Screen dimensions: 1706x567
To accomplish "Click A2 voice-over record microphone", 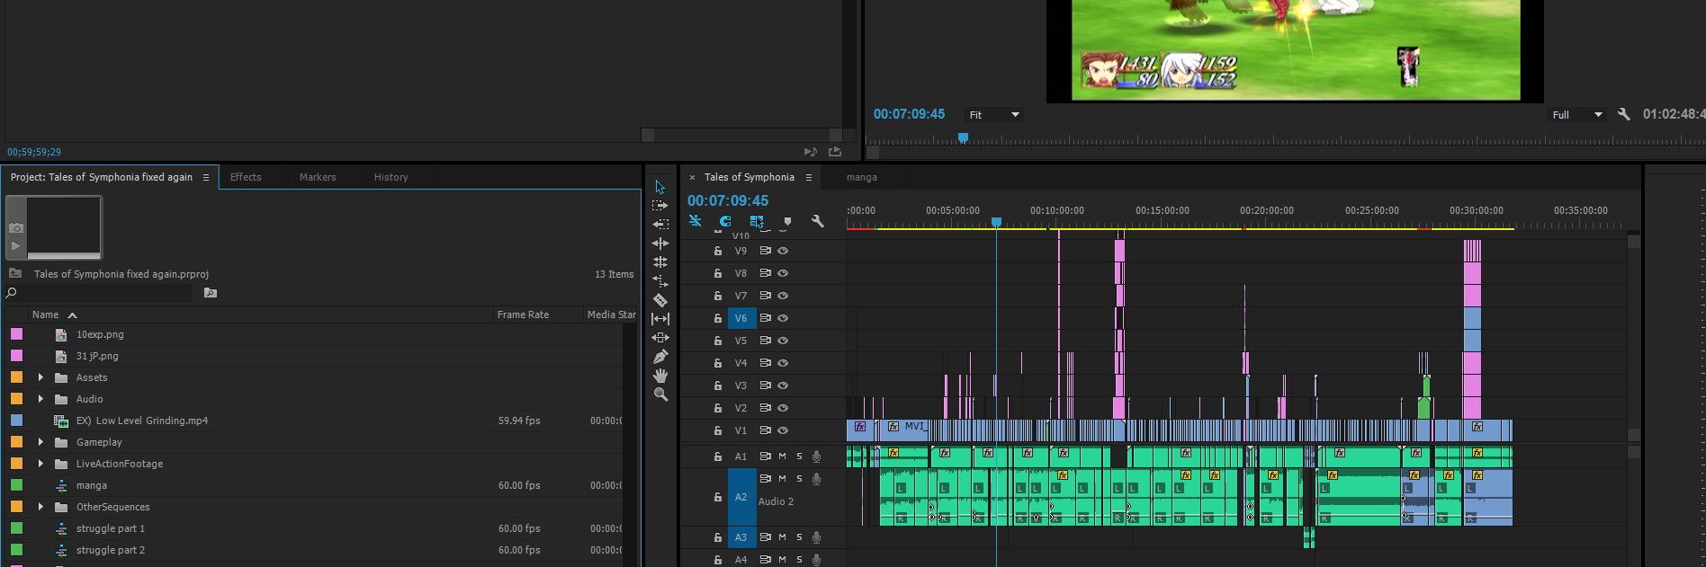I will tap(816, 479).
